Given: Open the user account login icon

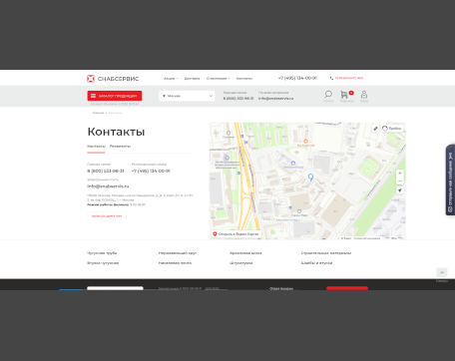Looking at the screenshot, I should click(x=364, y=95).
